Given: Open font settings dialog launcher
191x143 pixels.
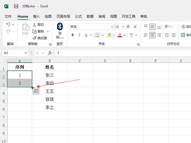Looking at the screenshot, I should (x=138, y=44).
